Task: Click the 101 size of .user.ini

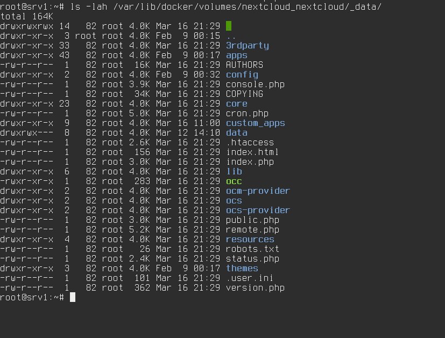Action: pyautogui.click(x=142, y=278)
